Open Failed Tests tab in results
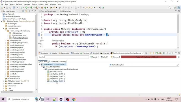Screen dimensions: 181x102 point(53,61)
